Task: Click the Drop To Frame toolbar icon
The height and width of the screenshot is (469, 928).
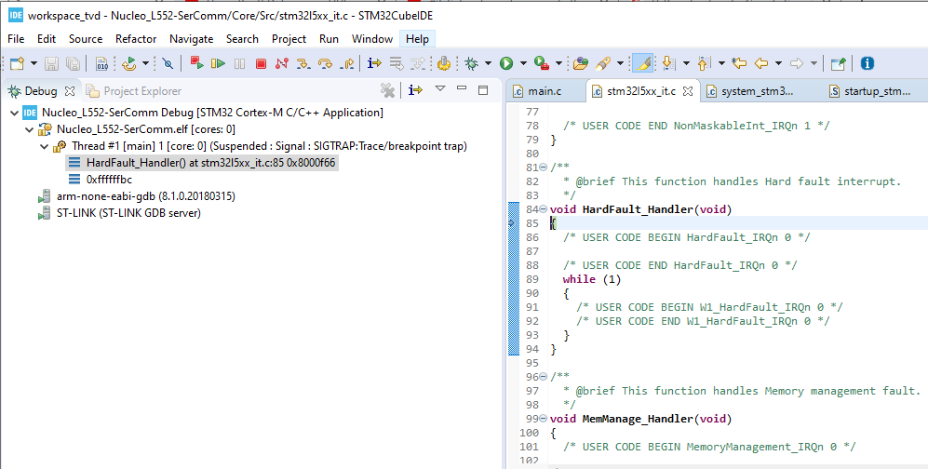Action: [397, 63]
